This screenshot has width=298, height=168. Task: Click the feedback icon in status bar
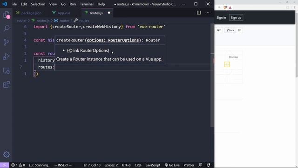200,165
